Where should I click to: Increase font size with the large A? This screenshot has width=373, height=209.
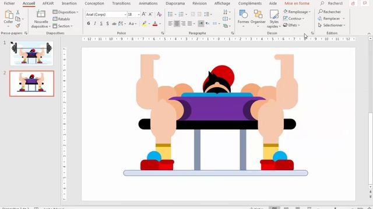pos(144,14)
